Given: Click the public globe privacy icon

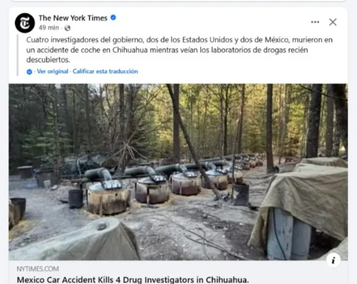Looking at the screenshot, I should 68,28.
